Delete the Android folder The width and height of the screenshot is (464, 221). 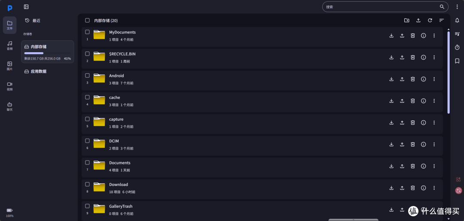412,79
